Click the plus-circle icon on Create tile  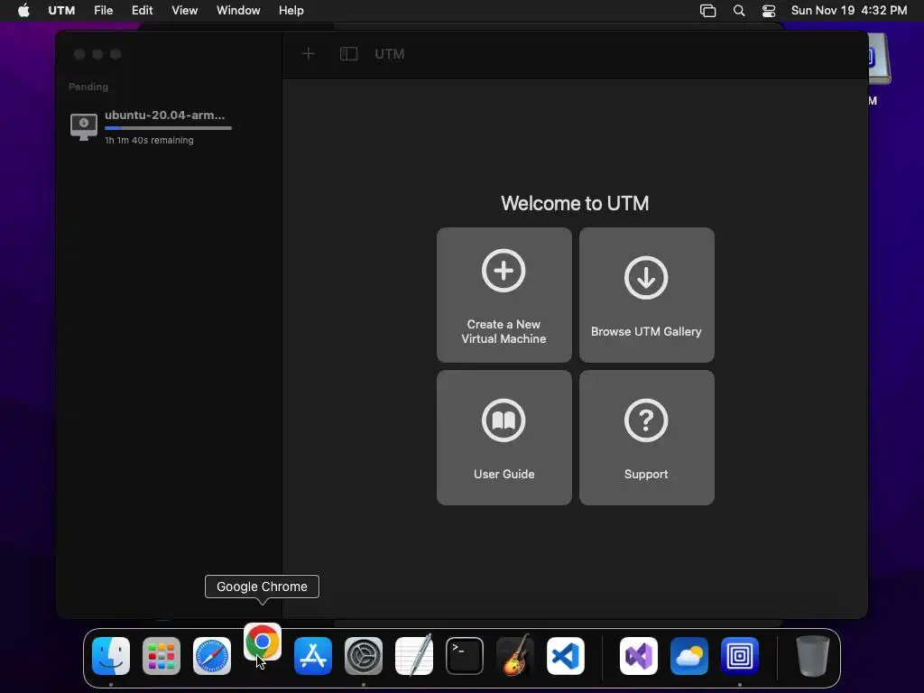tap(504, 271)
